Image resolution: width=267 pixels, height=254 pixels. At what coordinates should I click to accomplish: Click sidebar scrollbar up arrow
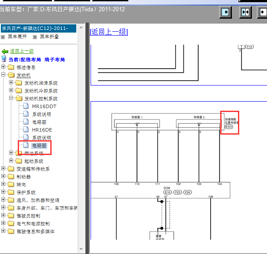coord(81,27)
